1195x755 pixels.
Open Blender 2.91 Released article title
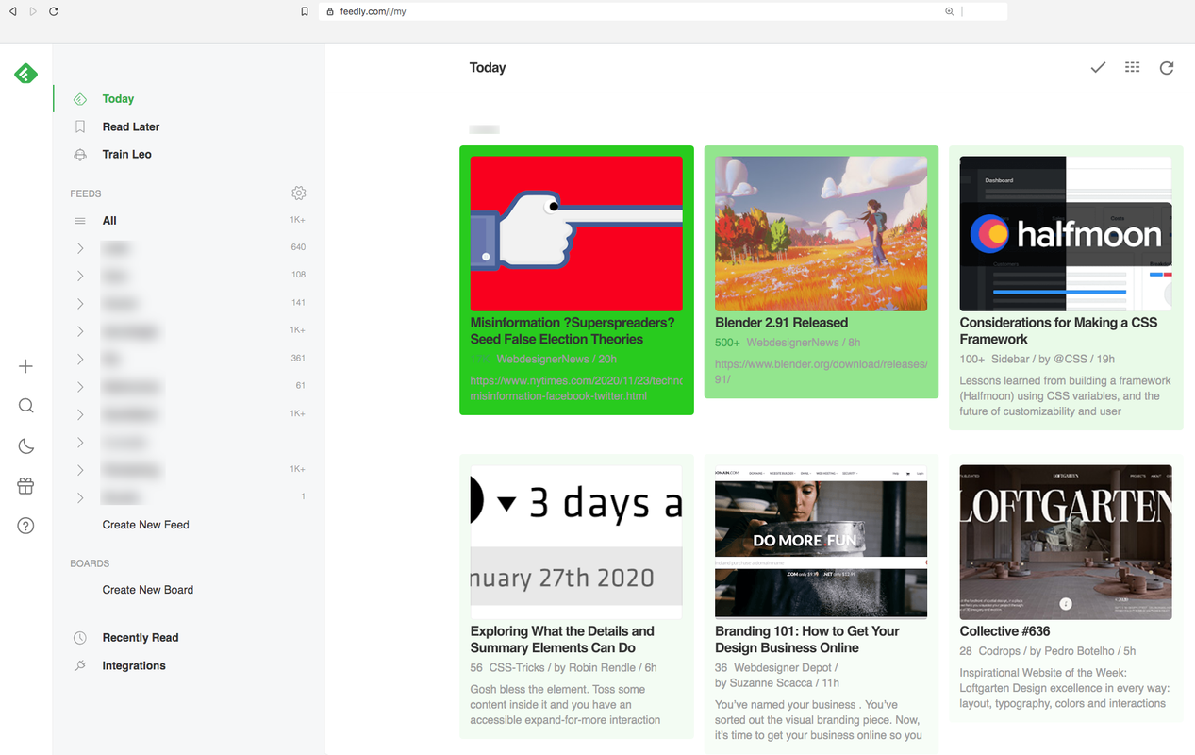781,323
